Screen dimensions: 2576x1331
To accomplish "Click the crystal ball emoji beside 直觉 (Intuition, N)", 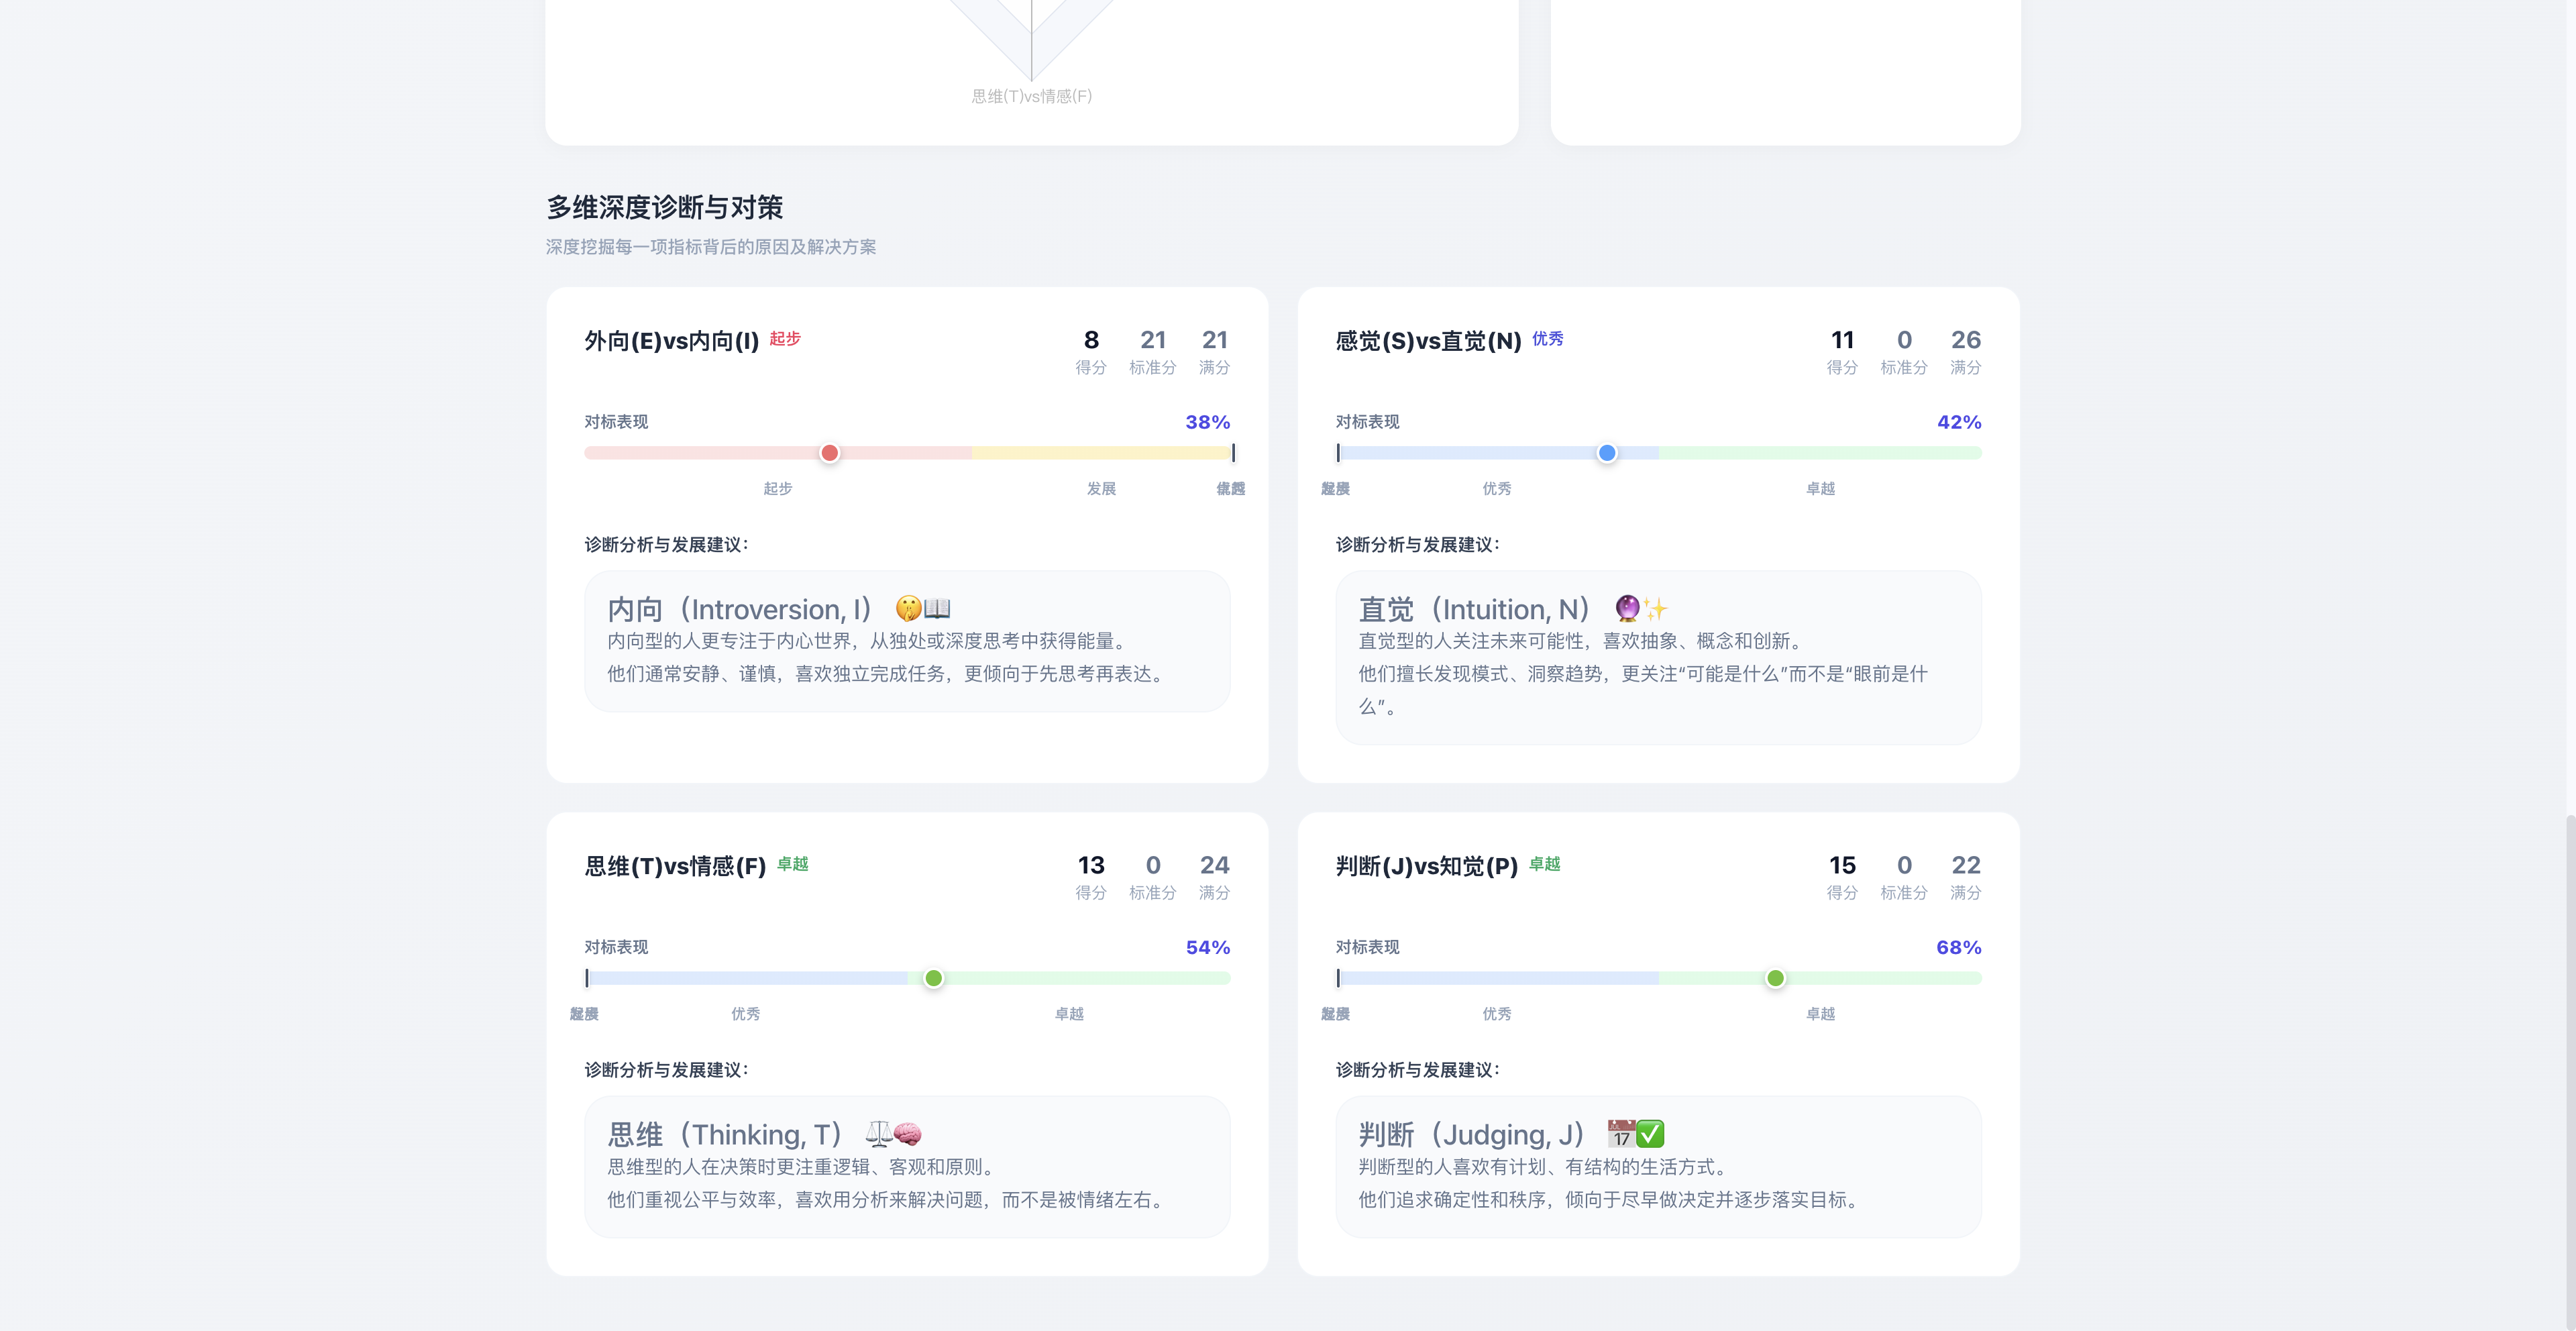I will [x=1628, y=608].
